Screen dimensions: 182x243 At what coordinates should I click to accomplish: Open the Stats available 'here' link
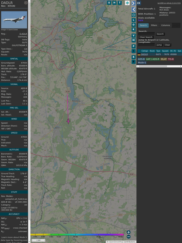point(140,20)
